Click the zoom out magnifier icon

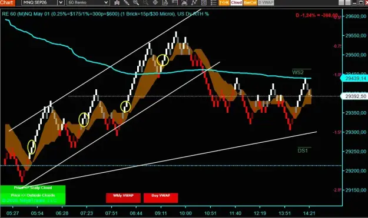pos(145,2)
